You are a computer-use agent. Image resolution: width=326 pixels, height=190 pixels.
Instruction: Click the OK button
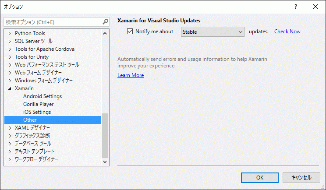(x=260, y=178)
